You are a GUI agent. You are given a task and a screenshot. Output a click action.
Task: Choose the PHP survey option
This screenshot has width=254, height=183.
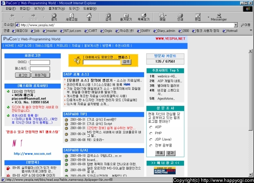(150, 133)
